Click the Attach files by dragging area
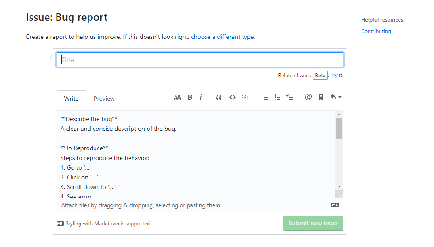The width and height of the screenshot is (434, 247). tap(200, 205)
